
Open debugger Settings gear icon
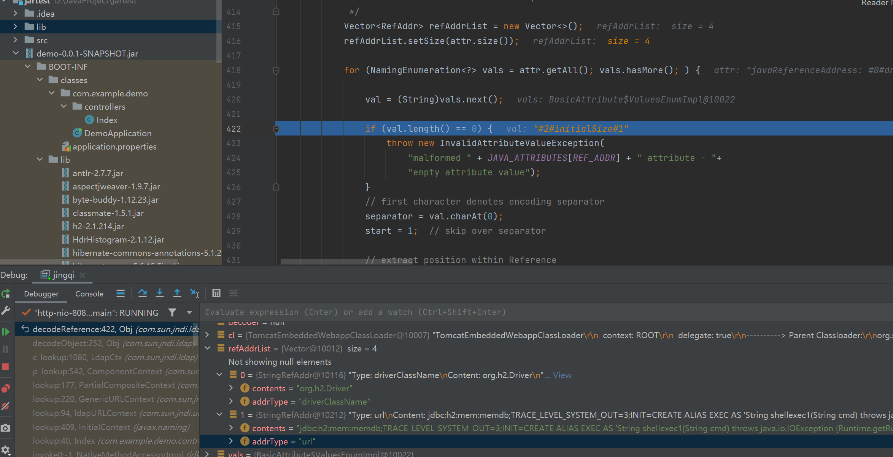tap(6, 450)
